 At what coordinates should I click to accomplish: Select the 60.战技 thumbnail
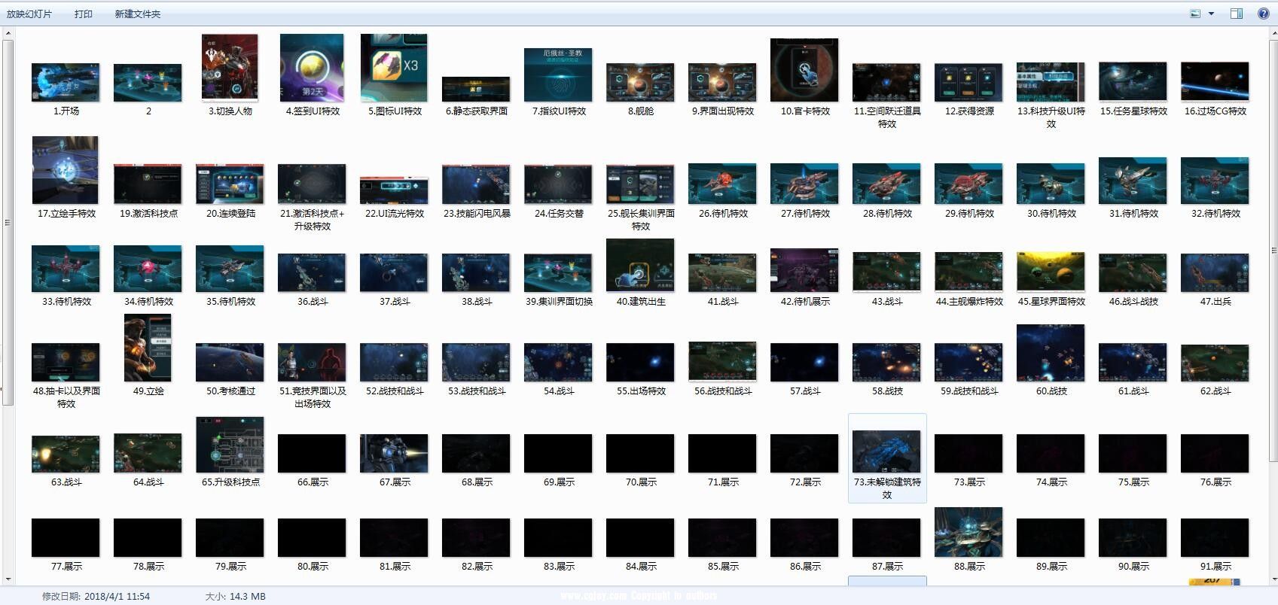1051,353
